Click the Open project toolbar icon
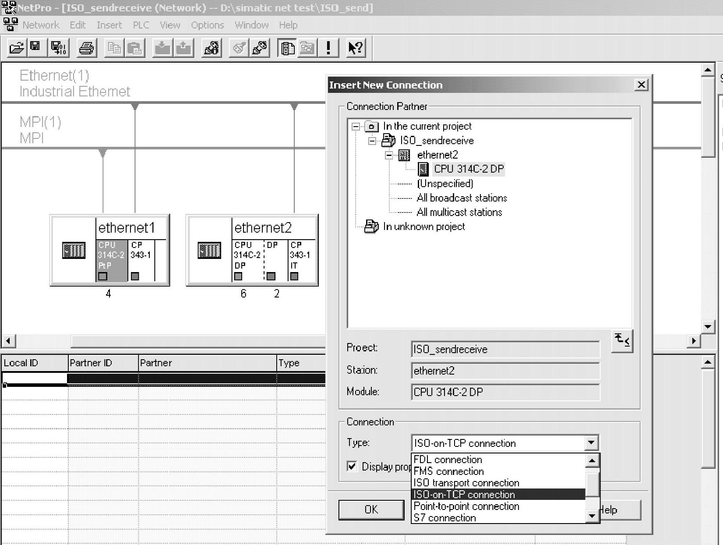 (x=17, y=48)
